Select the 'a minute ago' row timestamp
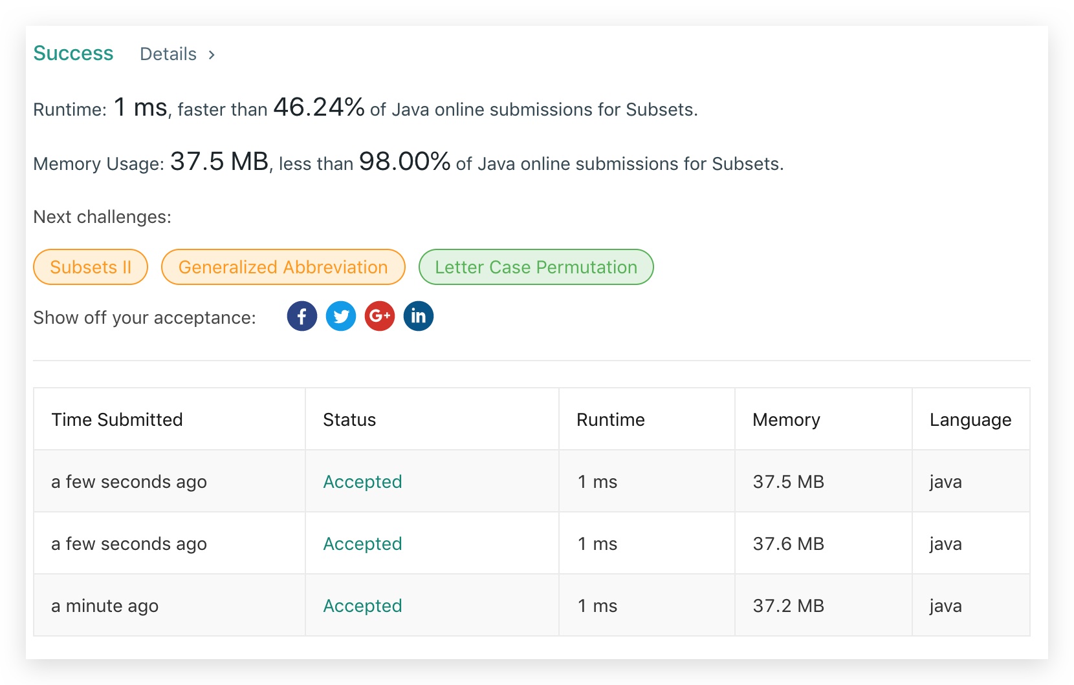The image size is (1074, 685). 105,606
